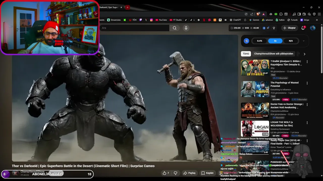
Task: Click the vidIQ IQ logo icon
Action: pos(247,41)
